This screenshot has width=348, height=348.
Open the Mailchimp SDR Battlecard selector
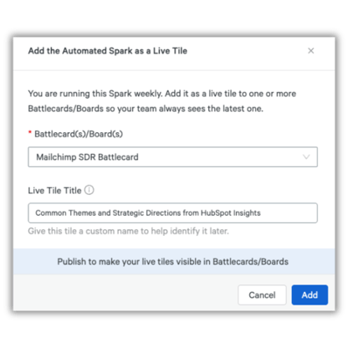click(x=172, y=157)
